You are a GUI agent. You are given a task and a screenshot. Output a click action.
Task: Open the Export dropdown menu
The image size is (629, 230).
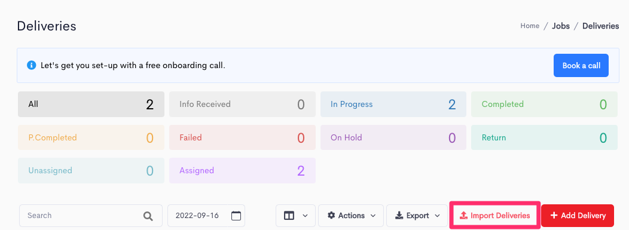coord(417,216)
